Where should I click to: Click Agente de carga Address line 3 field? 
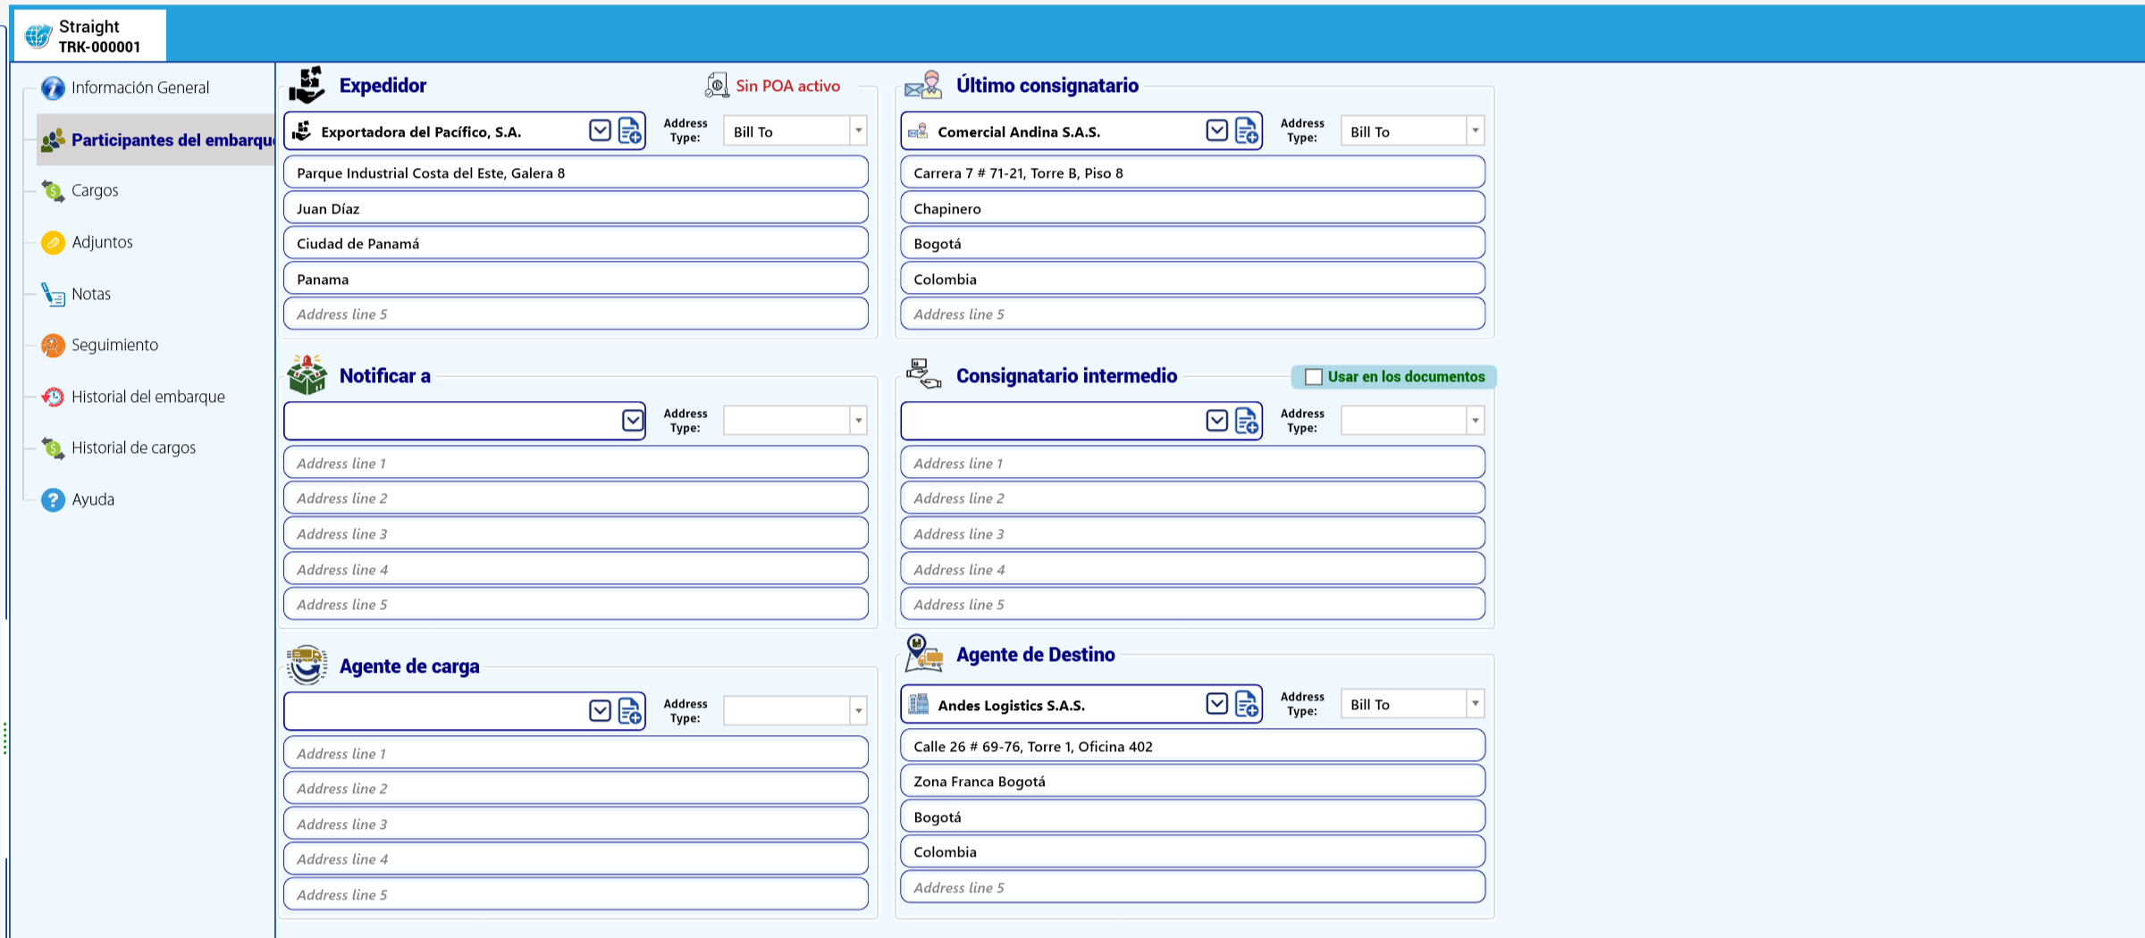tap(576, 824)
